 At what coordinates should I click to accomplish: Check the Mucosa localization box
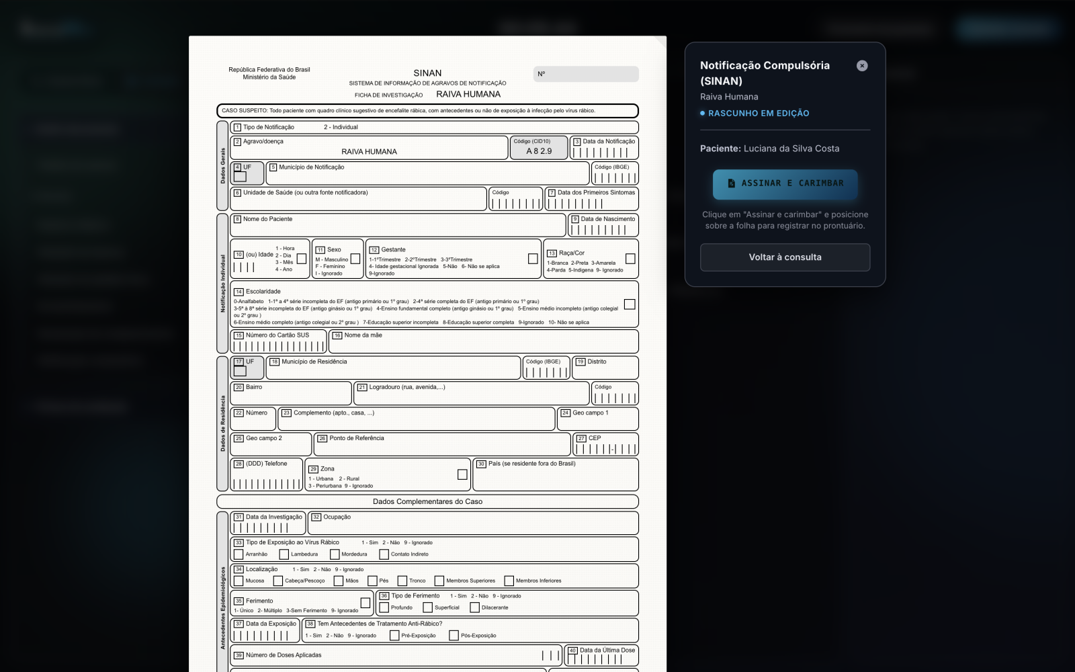pyautogui.click(x=239, y=581)
